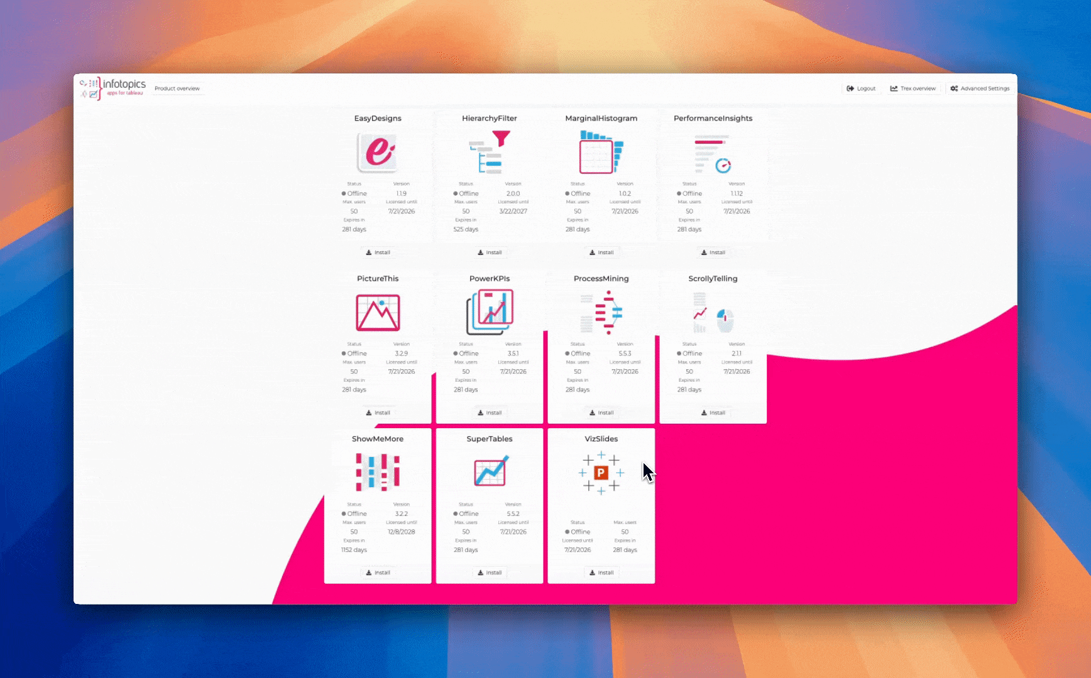
Task: Click the VizSlides PowerPoint icon
Action: pos(601,473)
